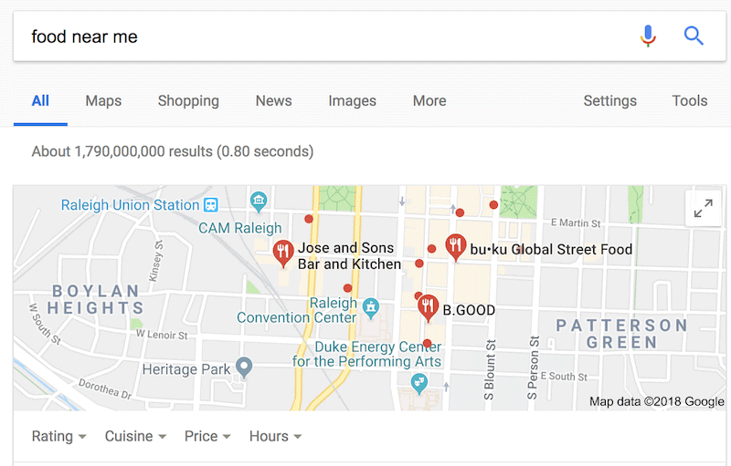Open the Rating filter dropdown
This screenshot has height=466, width=731.
(59, 437)
